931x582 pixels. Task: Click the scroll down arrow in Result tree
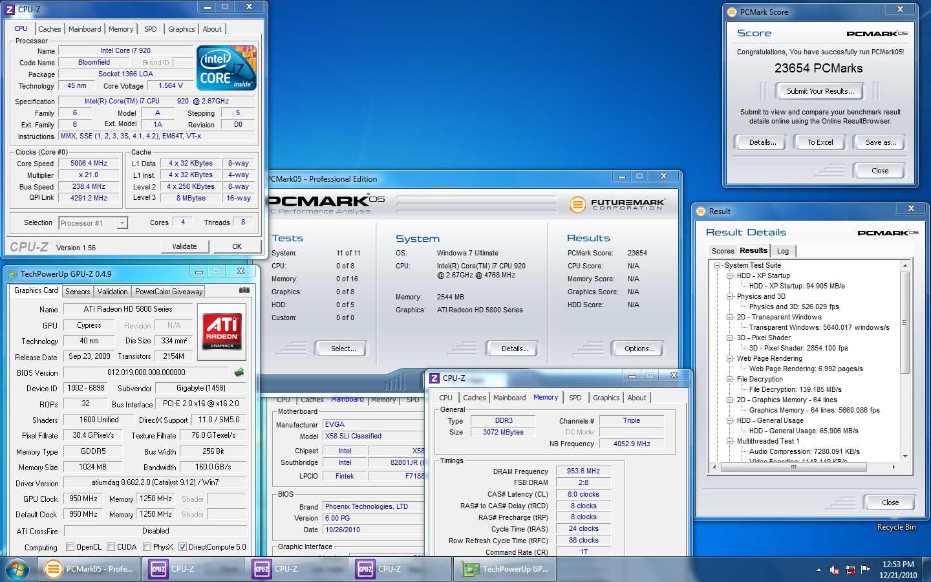(905, 456)
